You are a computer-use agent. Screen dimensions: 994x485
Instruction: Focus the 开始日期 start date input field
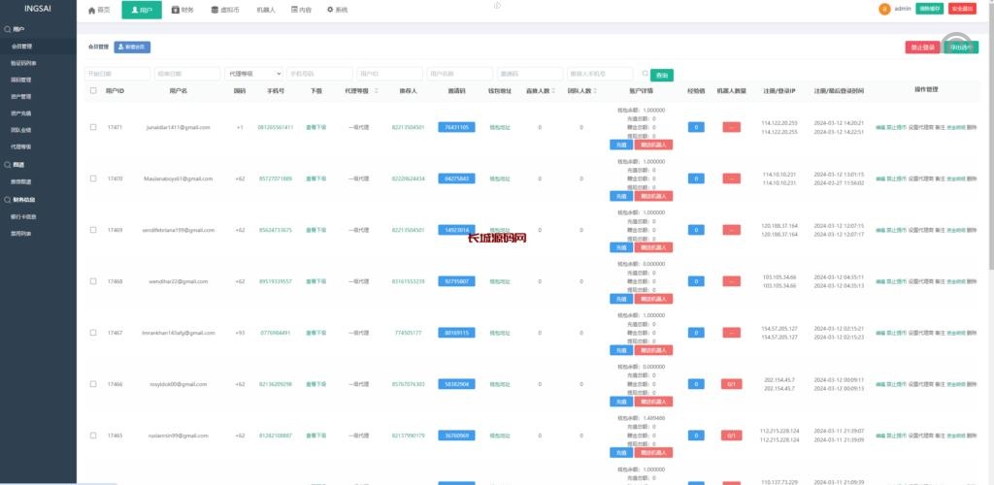point(116,74)
